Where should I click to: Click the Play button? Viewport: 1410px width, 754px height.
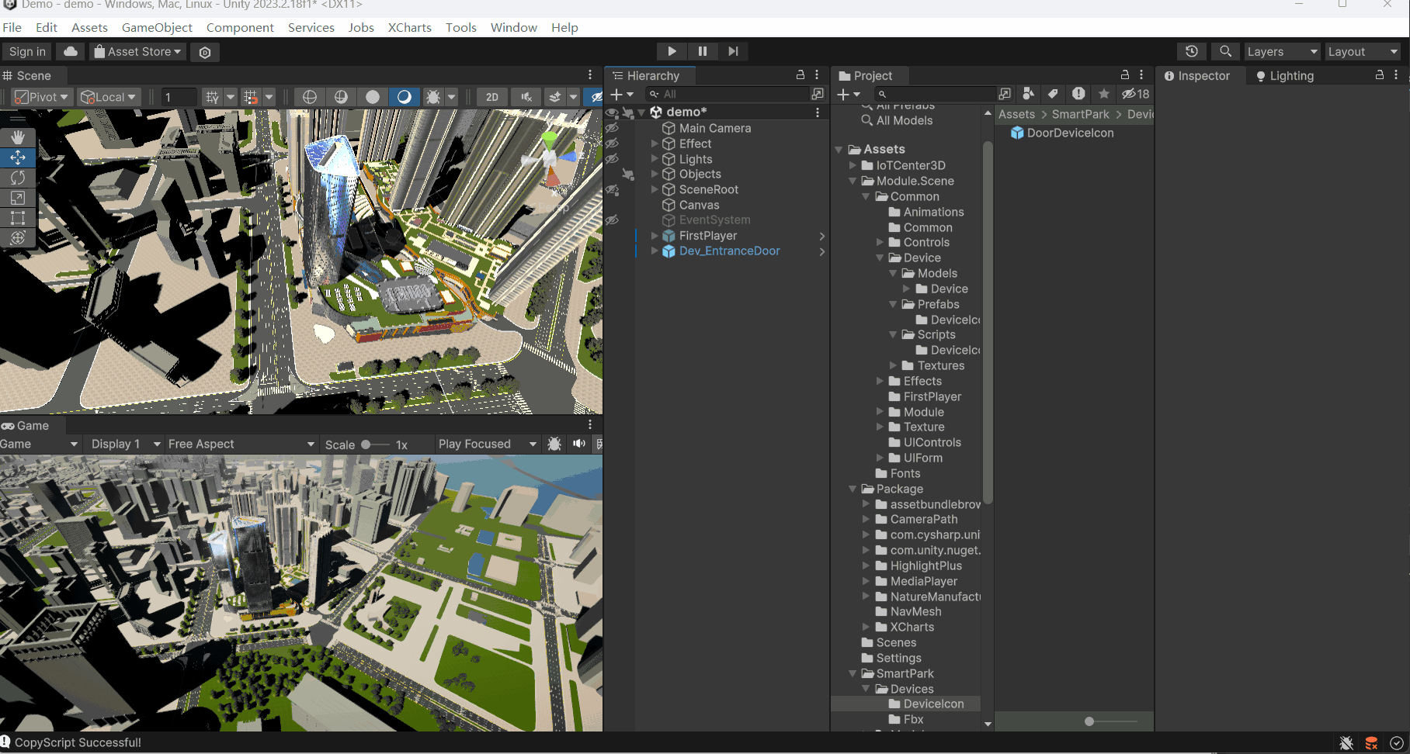click(x=672, y=51)
